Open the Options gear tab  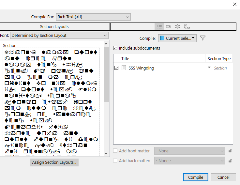pos(177,26)
